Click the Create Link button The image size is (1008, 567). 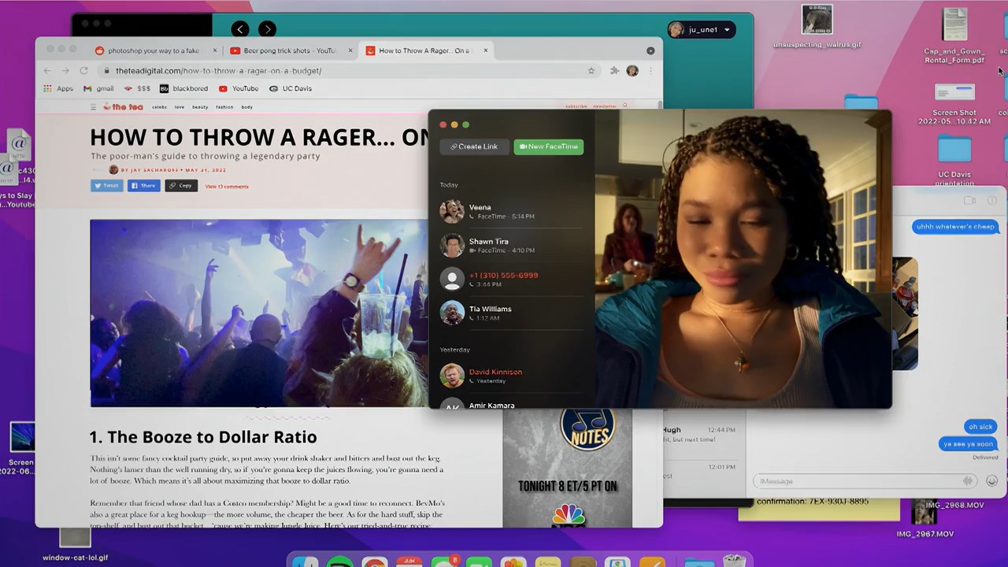click(x=474, y=146)
